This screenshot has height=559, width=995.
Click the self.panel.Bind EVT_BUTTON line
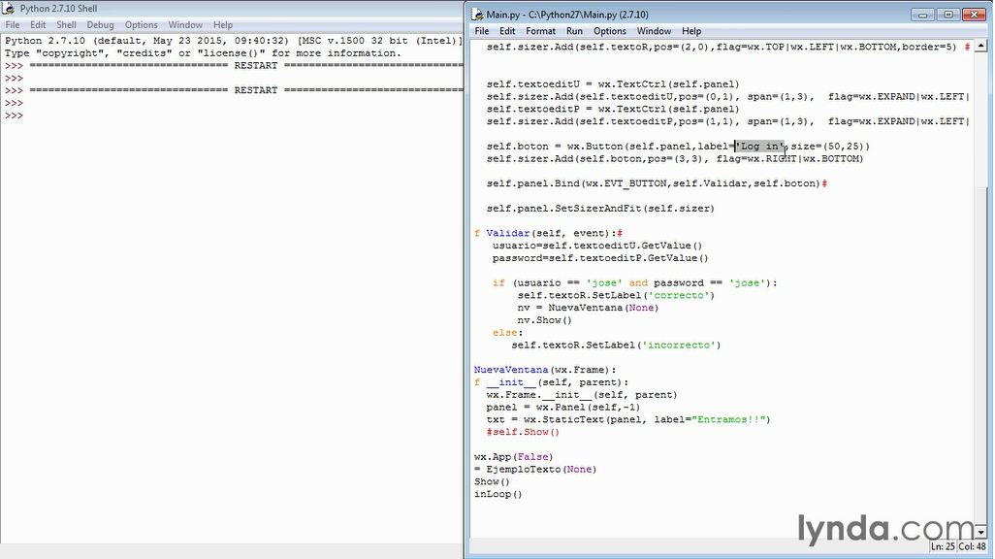point(657,183)
